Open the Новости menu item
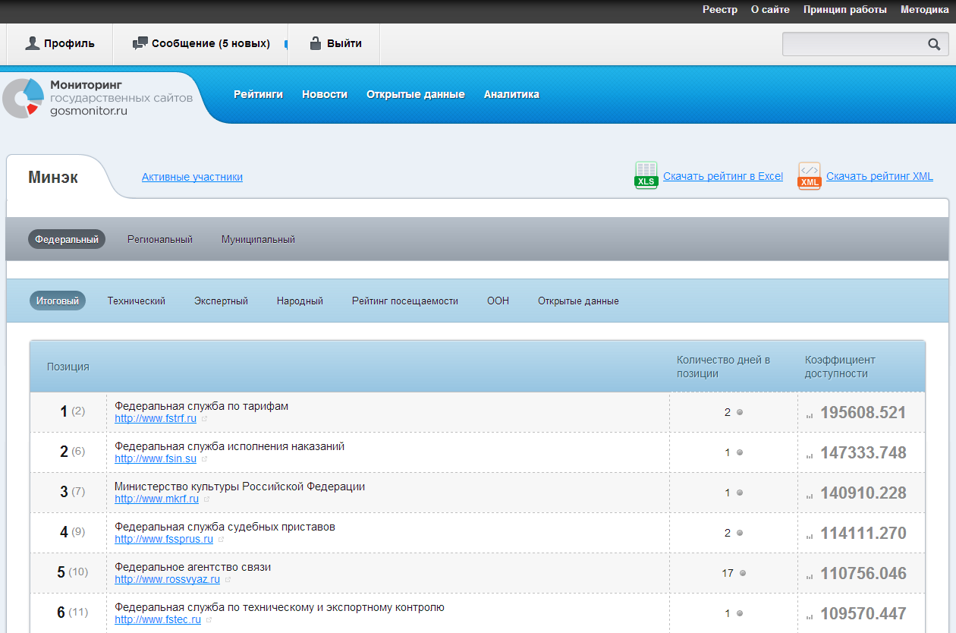 click(x=325, y=94)
